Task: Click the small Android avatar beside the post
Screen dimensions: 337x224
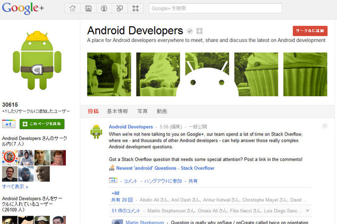Action: (96, 131)
